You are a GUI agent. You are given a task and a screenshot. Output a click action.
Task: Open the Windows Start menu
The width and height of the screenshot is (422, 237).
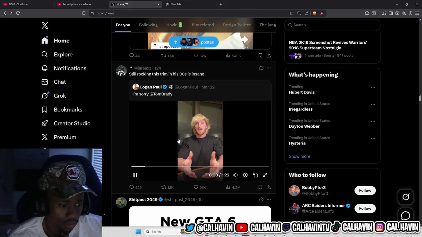pyautogui.click(x=138, y=232)
